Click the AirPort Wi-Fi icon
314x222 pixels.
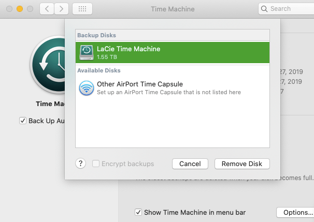(x=87, y=88)
